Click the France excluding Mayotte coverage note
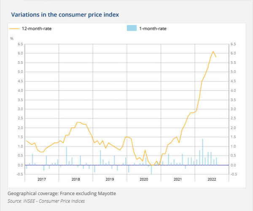Screen dimensions: 253x211 click(62, 193)
